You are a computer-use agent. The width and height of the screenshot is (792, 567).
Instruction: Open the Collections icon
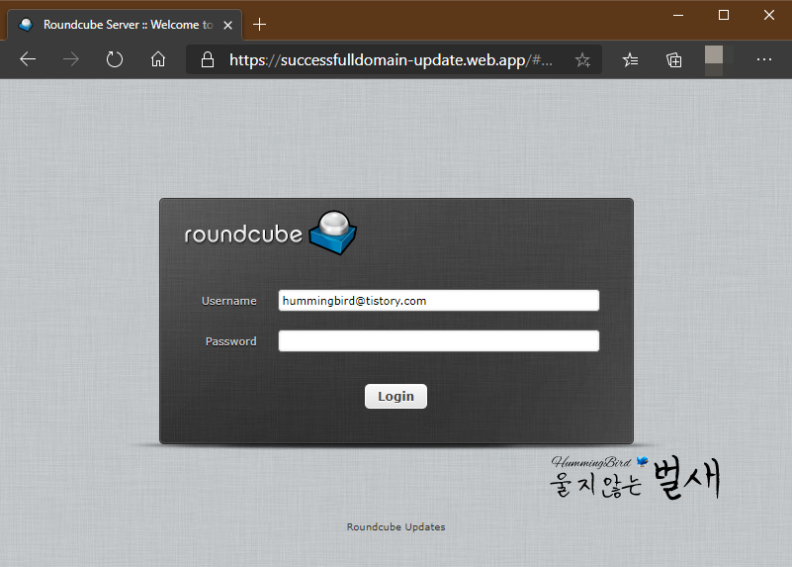[x=673, y=60]
